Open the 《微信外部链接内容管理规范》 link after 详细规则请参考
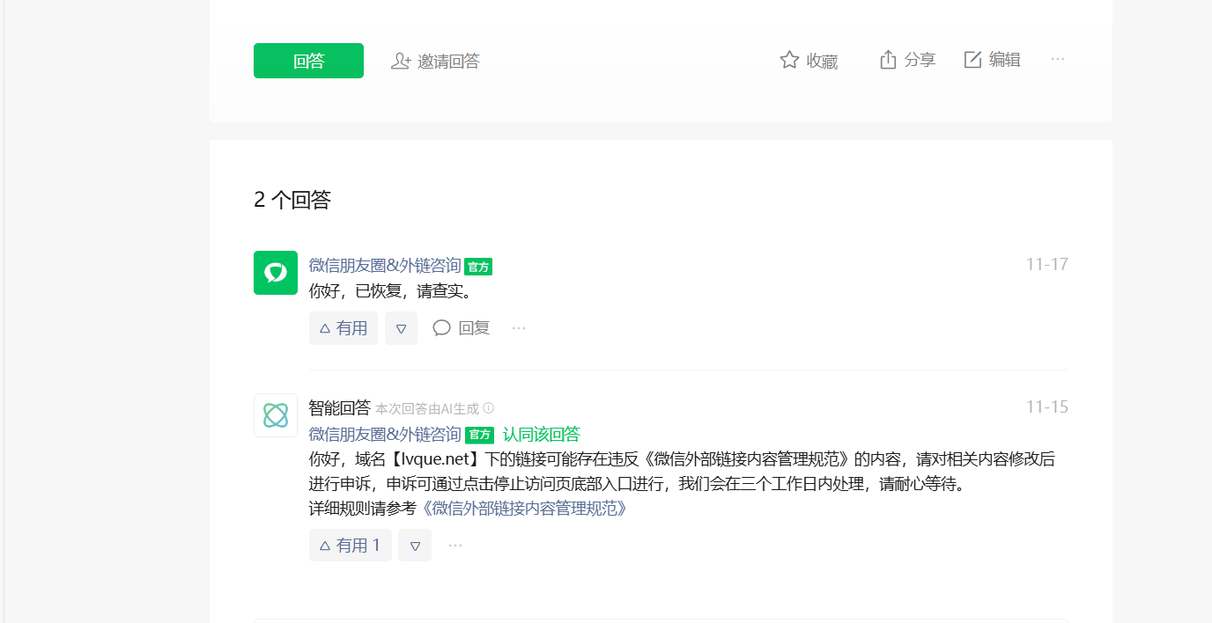Image resolution: width=1212 pixels, height=623 pixels. coord(523,509)
